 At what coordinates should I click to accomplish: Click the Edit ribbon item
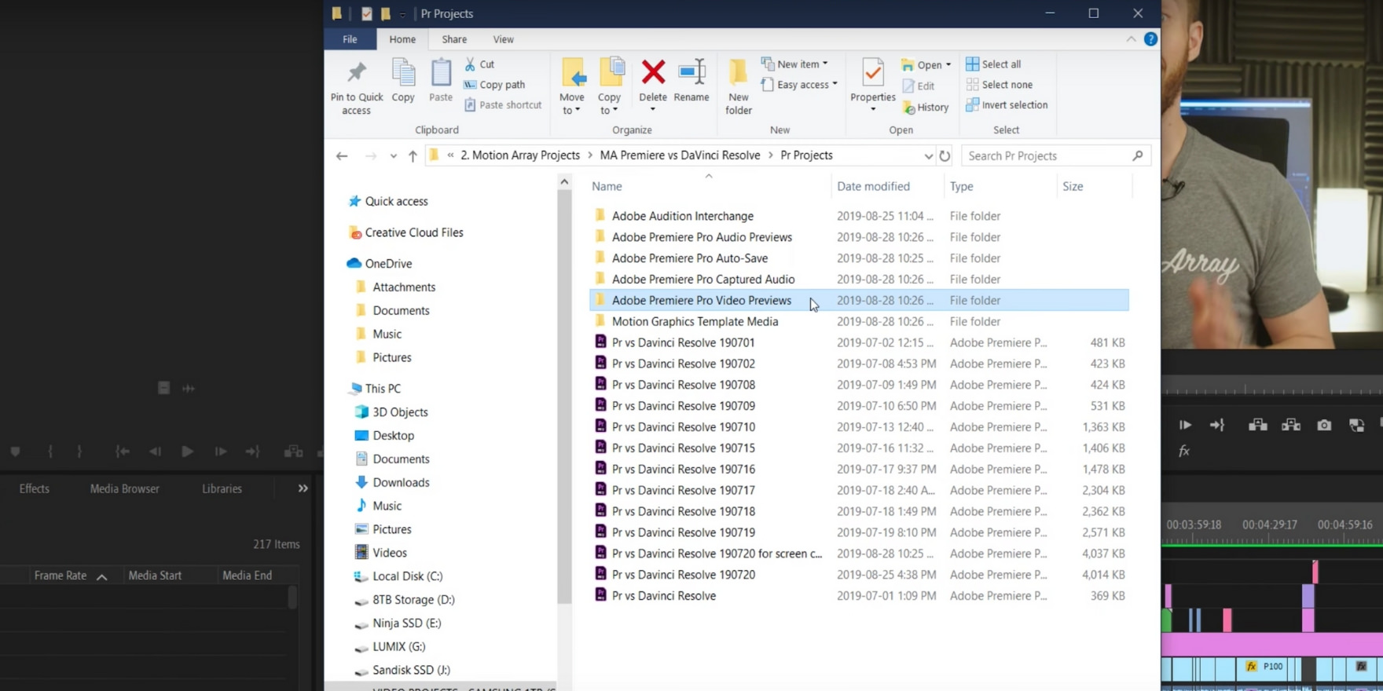coord(919,86)
